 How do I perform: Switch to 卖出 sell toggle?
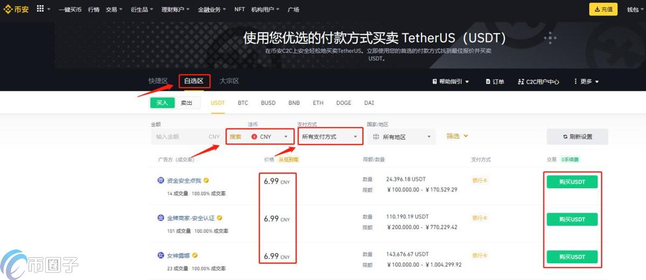(x=187, y=103)
